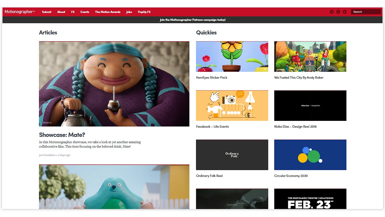This screenshot has height=217, width=385.
Task: Open the blue creature article image
Action: pos(114,187)
